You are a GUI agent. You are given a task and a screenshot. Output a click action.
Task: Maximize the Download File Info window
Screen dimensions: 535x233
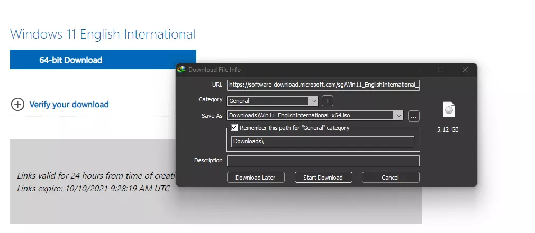441,70
